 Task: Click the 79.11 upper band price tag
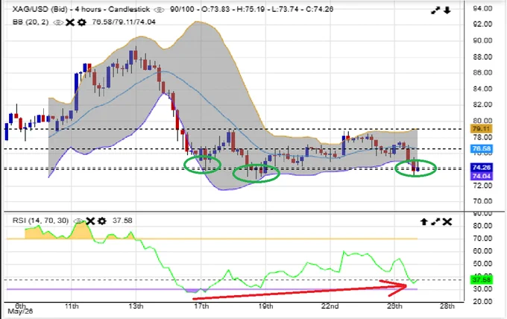(481, 129)
